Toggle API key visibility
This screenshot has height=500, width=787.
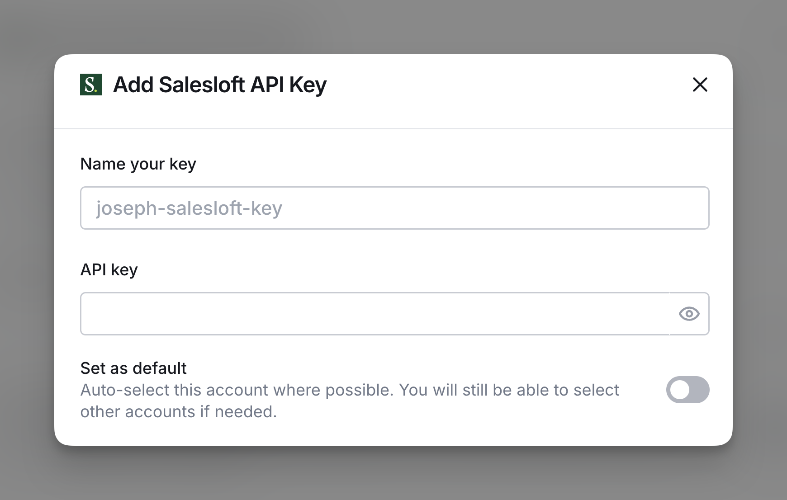(x=689, y=314)
